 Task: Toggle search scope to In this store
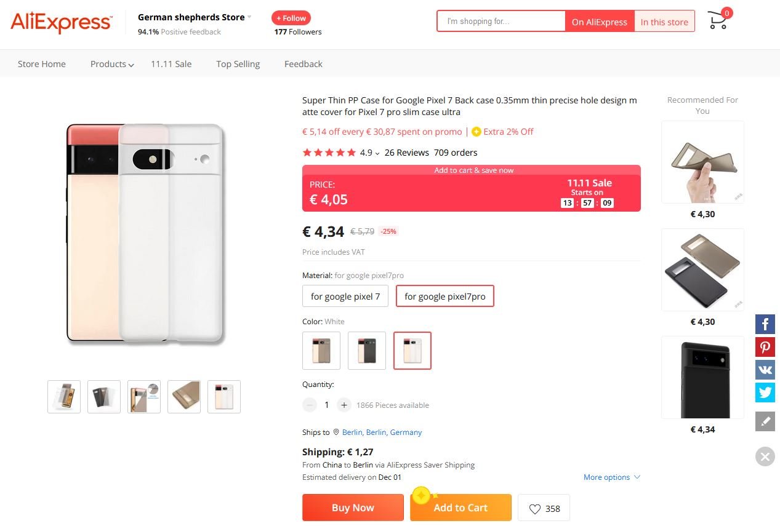pyautogui.click(x=664, y=22)
